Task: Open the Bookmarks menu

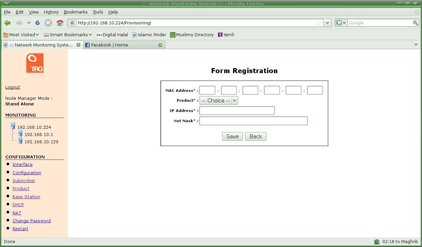Action: 75,12
